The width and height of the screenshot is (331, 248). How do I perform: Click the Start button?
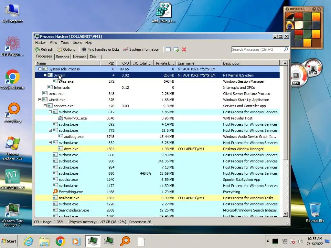(9, 241)
